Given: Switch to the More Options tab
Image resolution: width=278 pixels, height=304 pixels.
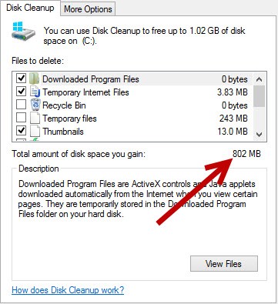Looking at the screenshot, I should 88,9.
